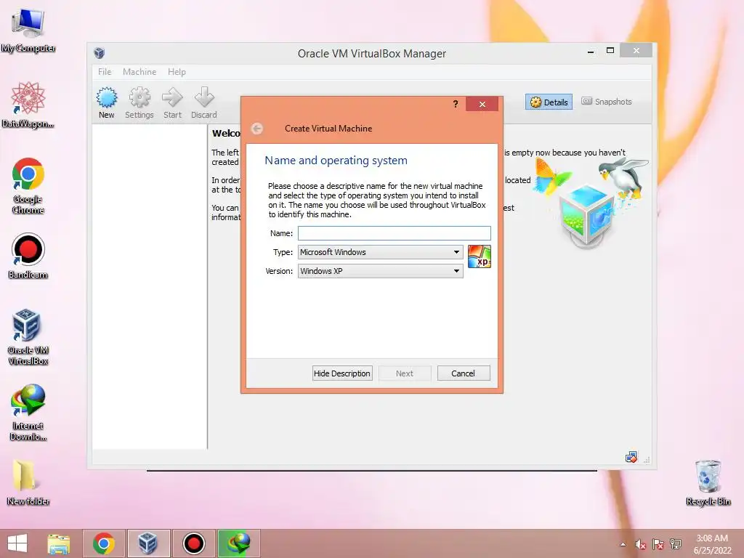Screen dimensions: 744x558
Task: Click the VirtualBox penguin welcome illustration
Action: pos(591,203)
